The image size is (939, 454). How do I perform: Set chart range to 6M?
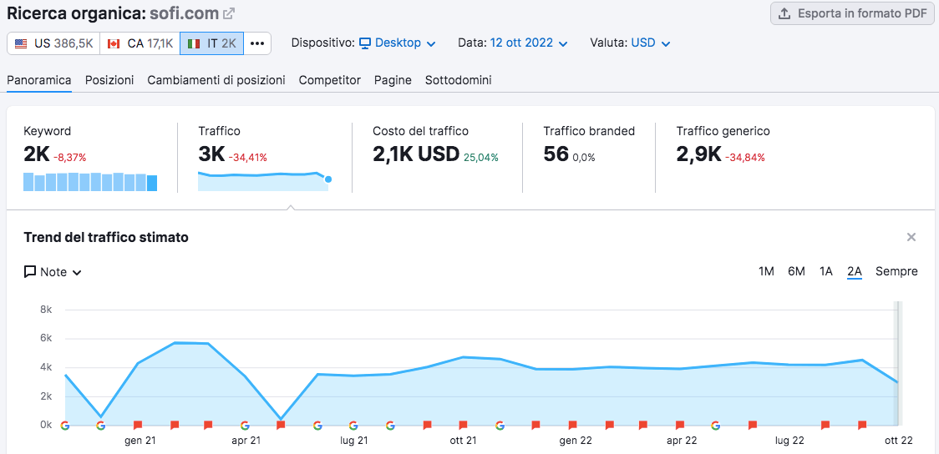tap(796, 271)
